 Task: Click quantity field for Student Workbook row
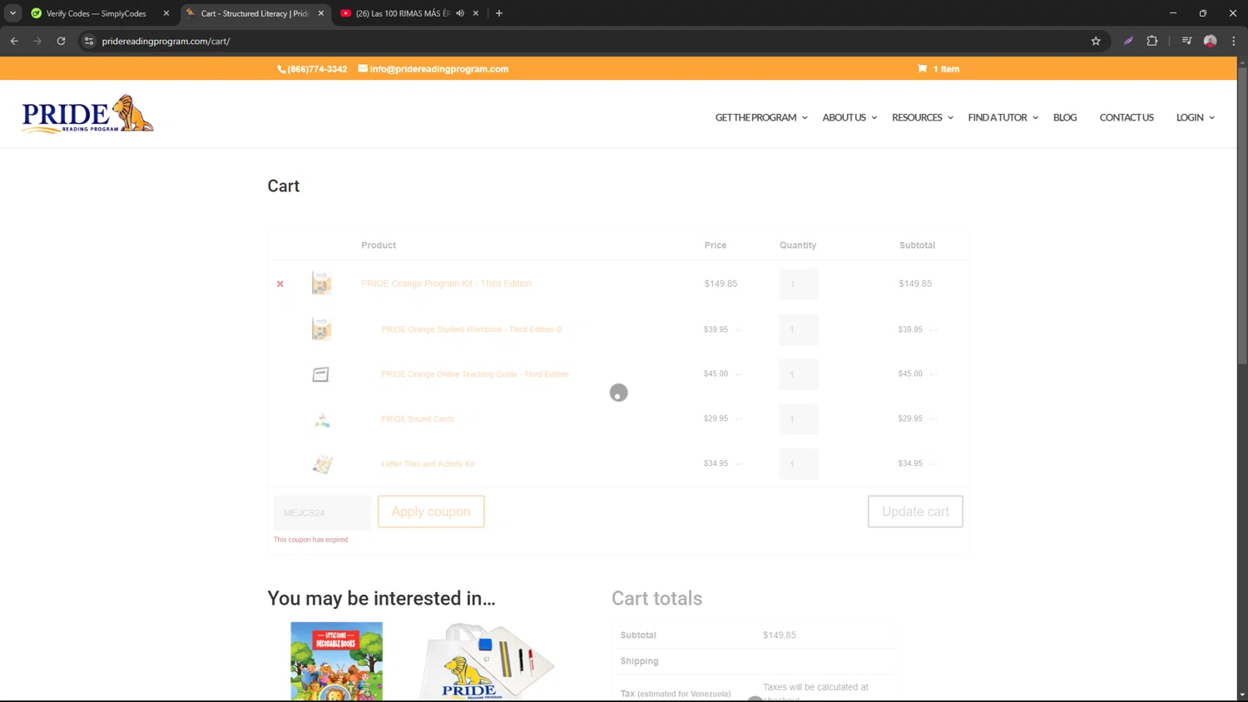point(799,329)
